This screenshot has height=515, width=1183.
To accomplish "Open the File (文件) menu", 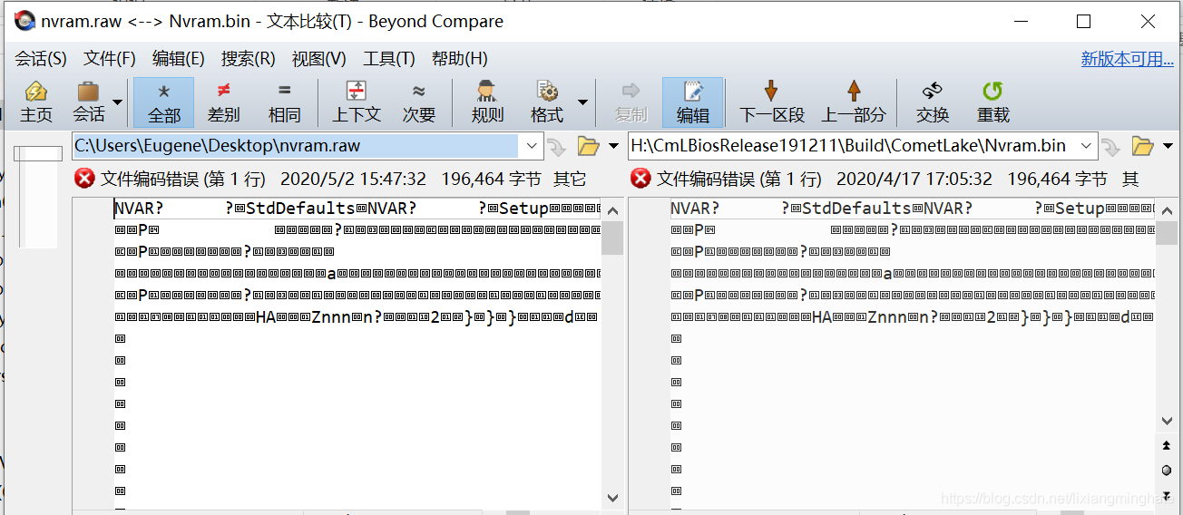I will point(110,59).
